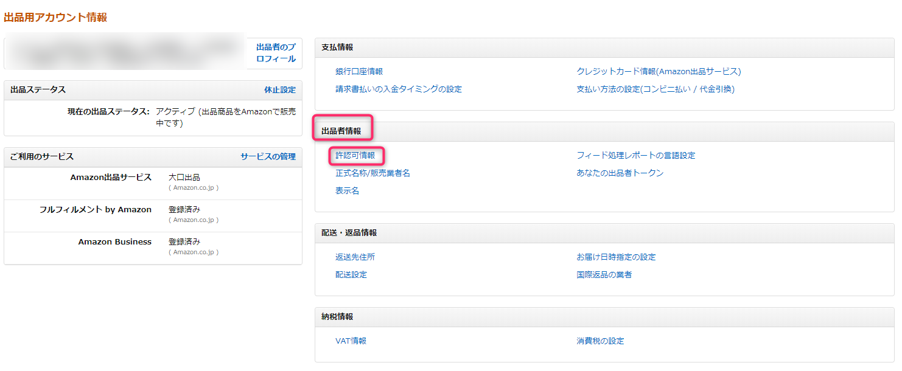Click the highlighted 許認可情報 link

[355, 156]
